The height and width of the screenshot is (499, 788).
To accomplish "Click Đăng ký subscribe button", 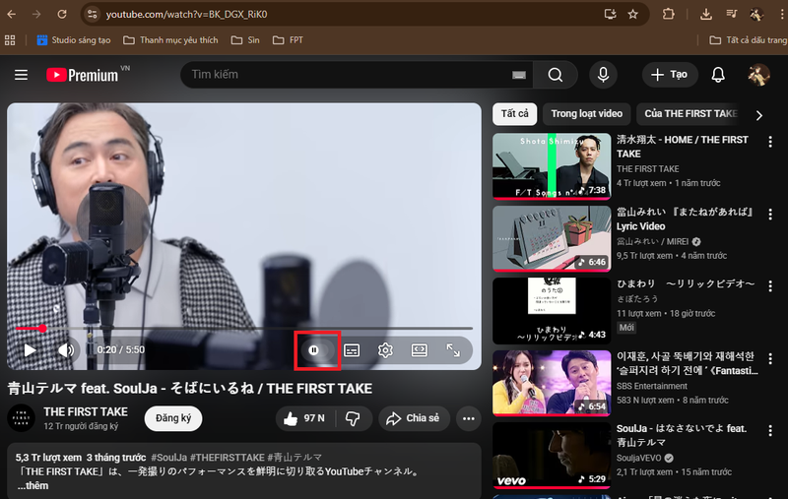I will 173,418.
